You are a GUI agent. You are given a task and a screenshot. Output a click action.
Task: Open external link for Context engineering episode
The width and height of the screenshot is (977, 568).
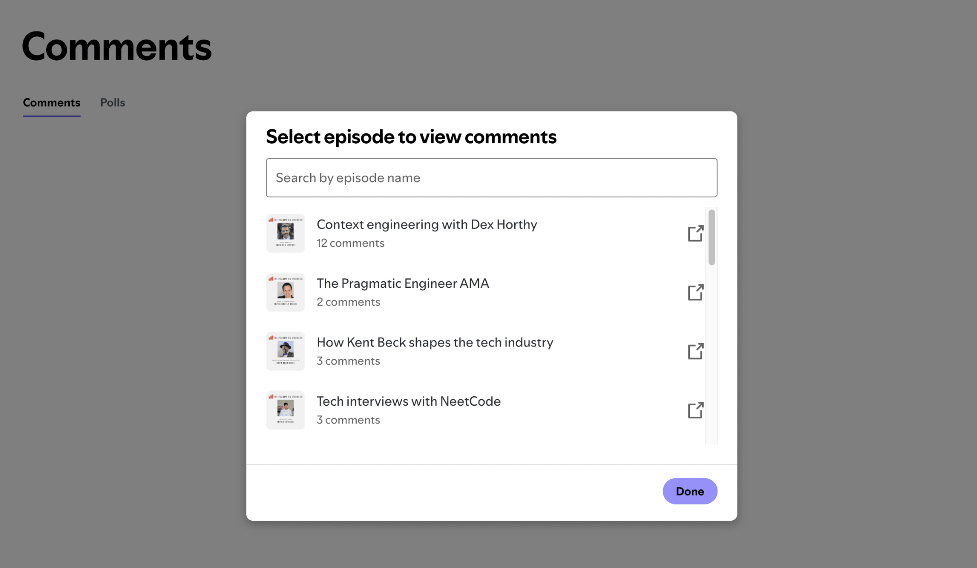[x=696, y=233]
